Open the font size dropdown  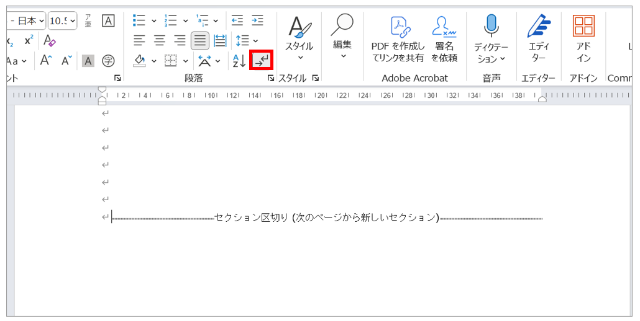pyautogui.click(x=73, y=20)
